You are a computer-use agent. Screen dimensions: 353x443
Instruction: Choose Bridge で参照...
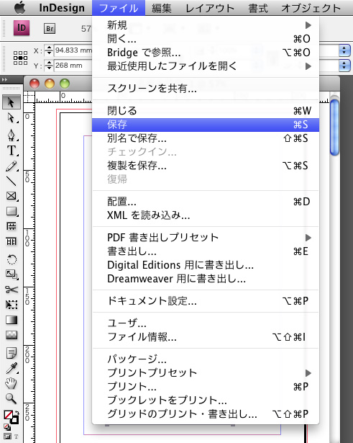coord(206,53)
